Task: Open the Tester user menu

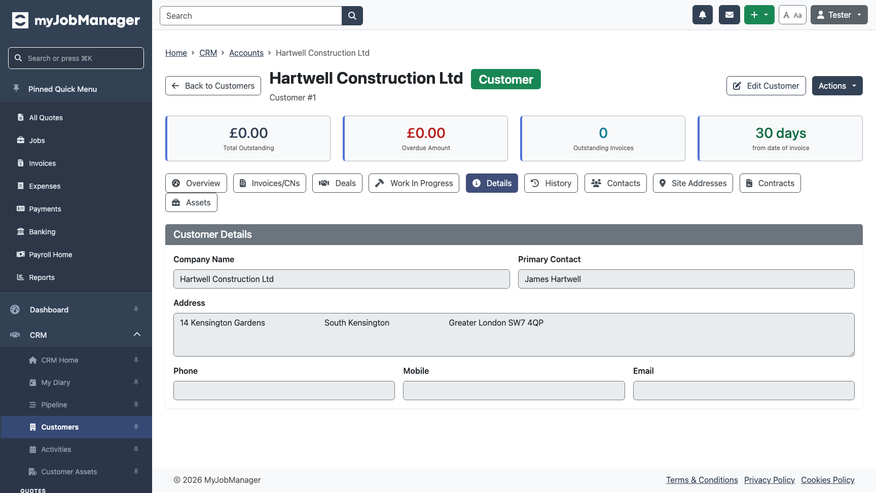Action: [x=839, y=15]
